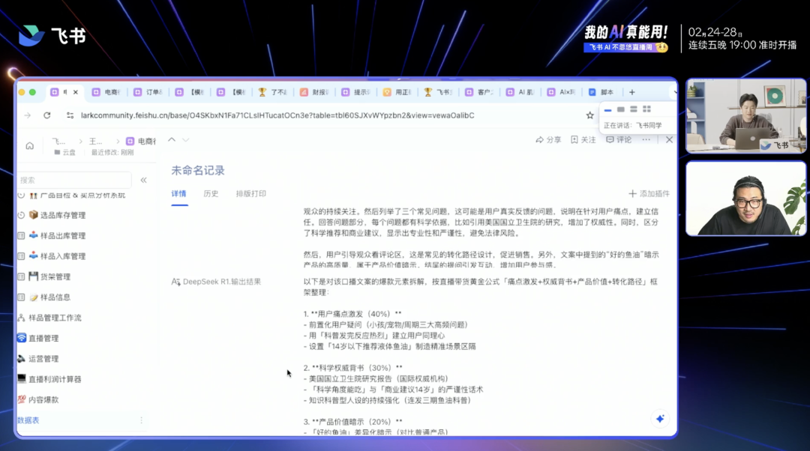Viewport: 810px width, 451px height.
Task: Click the top presenter's video thumbnail
Action: pyautogui.click(x=746, y=115)
